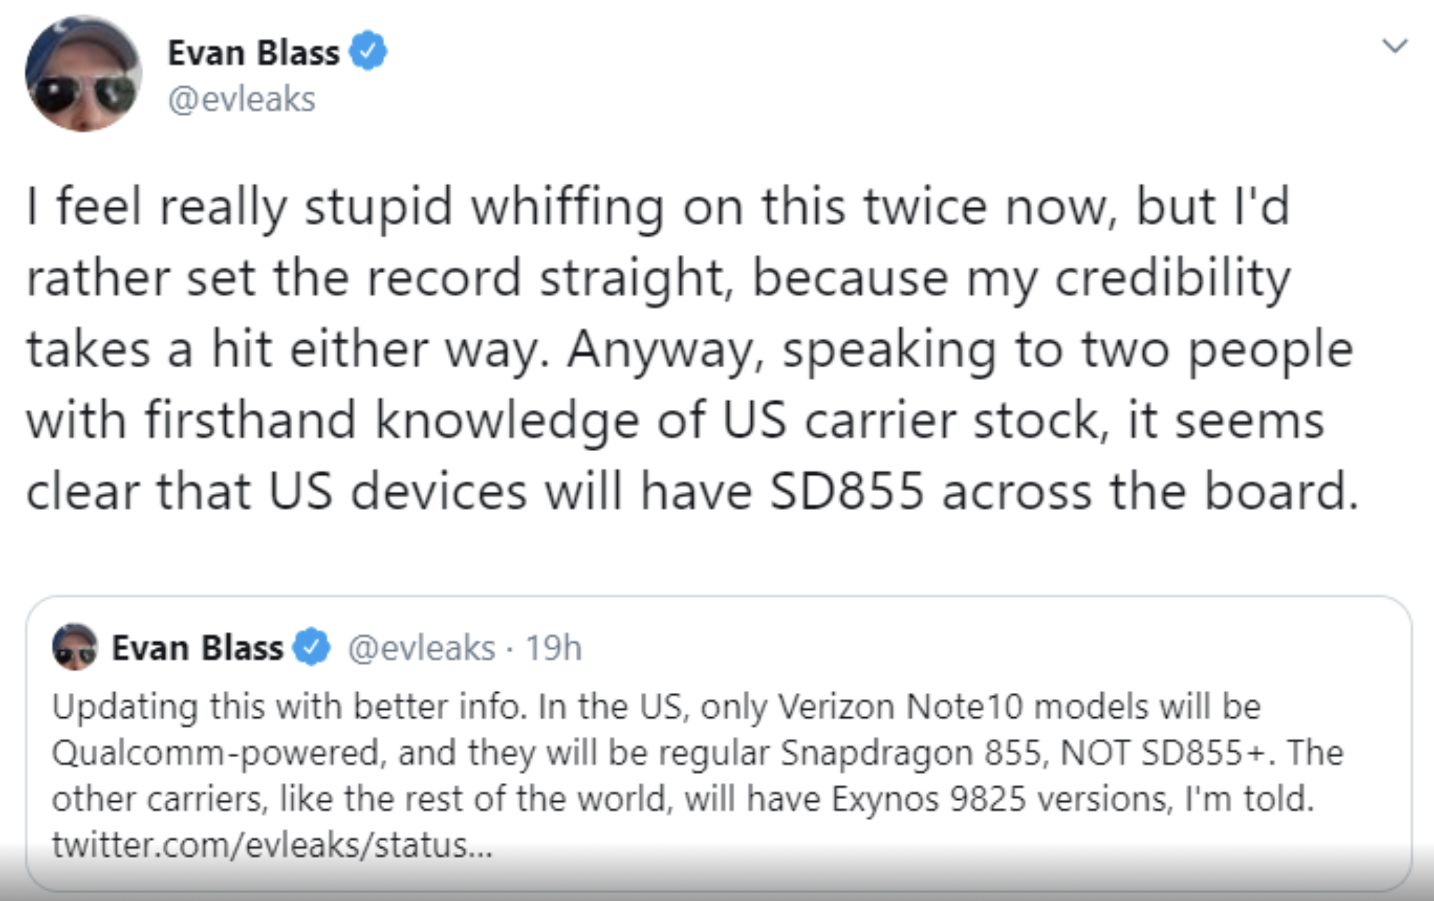The width and height of the screenshot is (1434, 901).
Task: Click the small avatar in the quoted tweet
Action: point(75,647)
